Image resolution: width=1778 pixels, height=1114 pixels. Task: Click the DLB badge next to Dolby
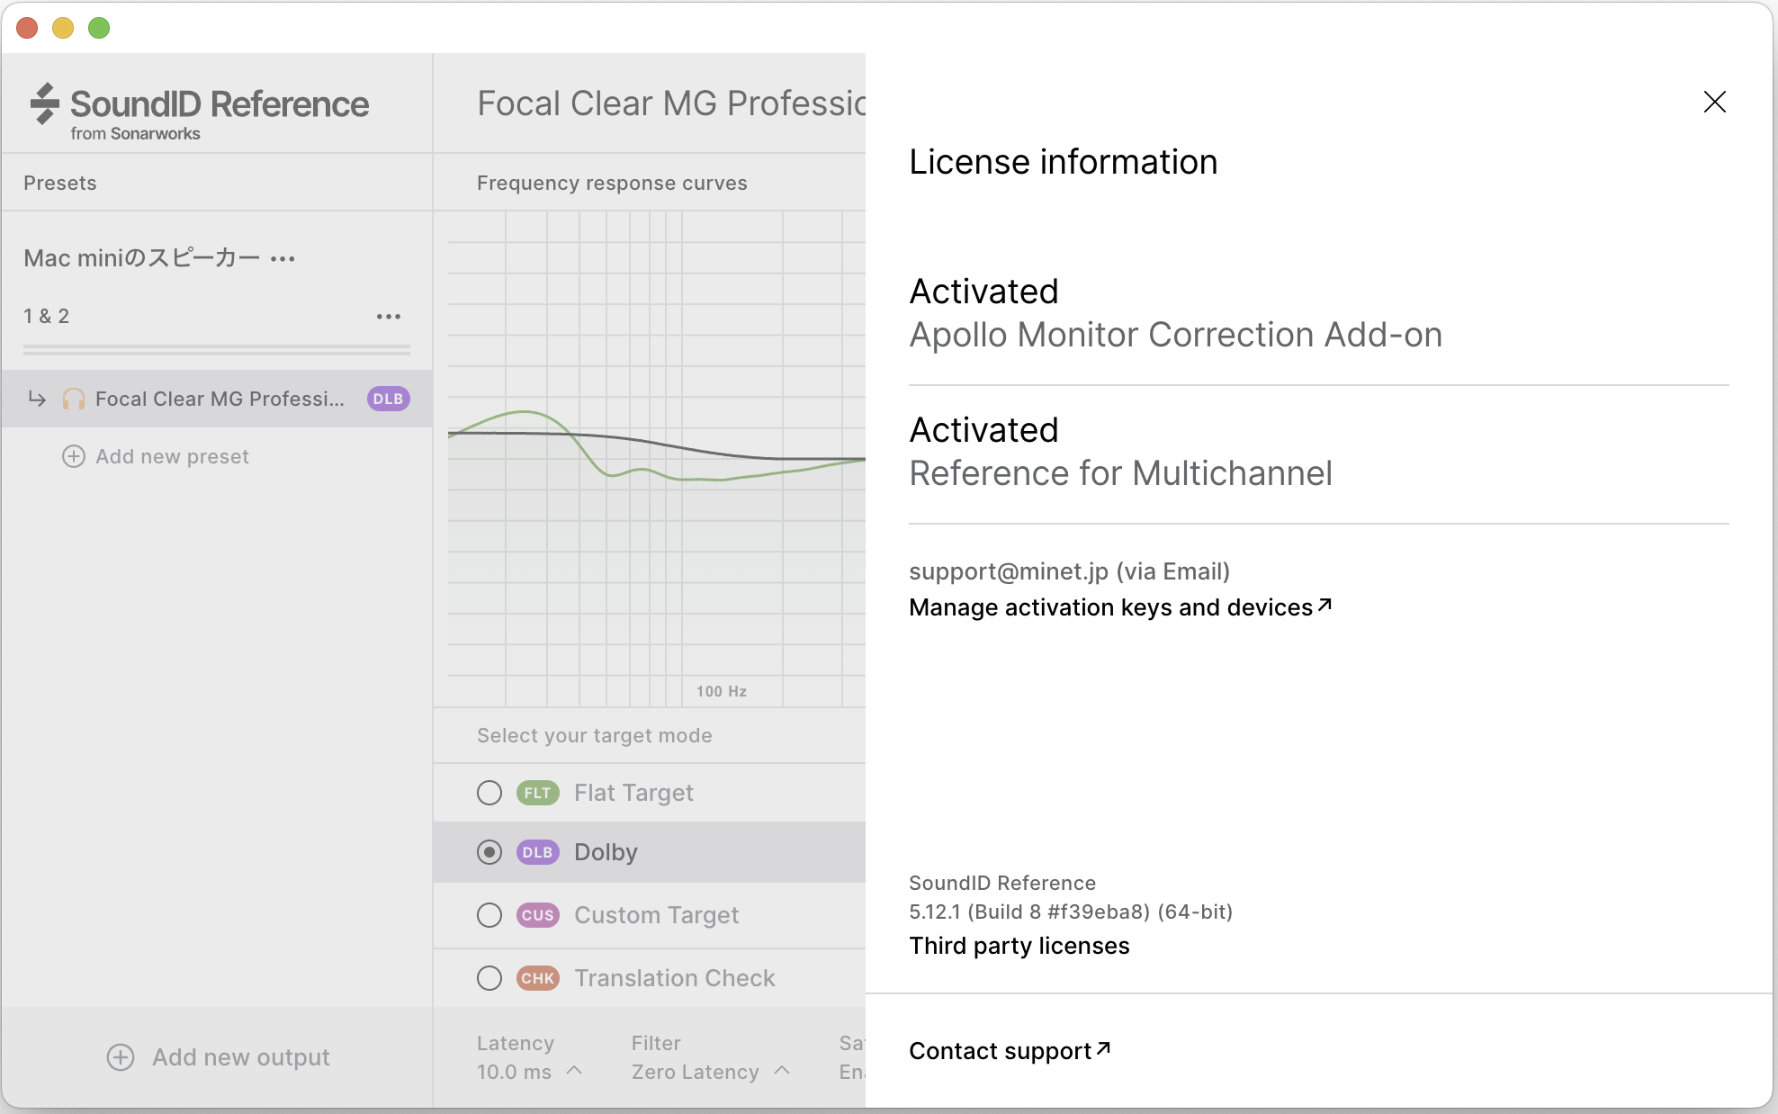click(537, 852)
